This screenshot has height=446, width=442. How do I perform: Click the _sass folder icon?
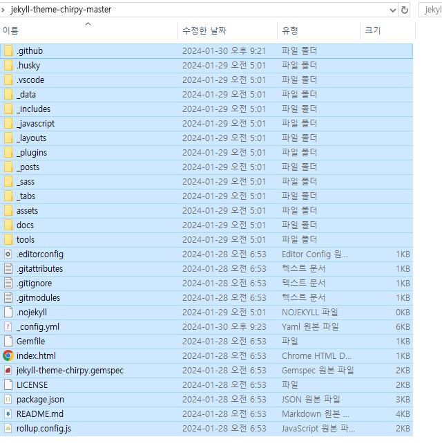(x=8, y=181)
